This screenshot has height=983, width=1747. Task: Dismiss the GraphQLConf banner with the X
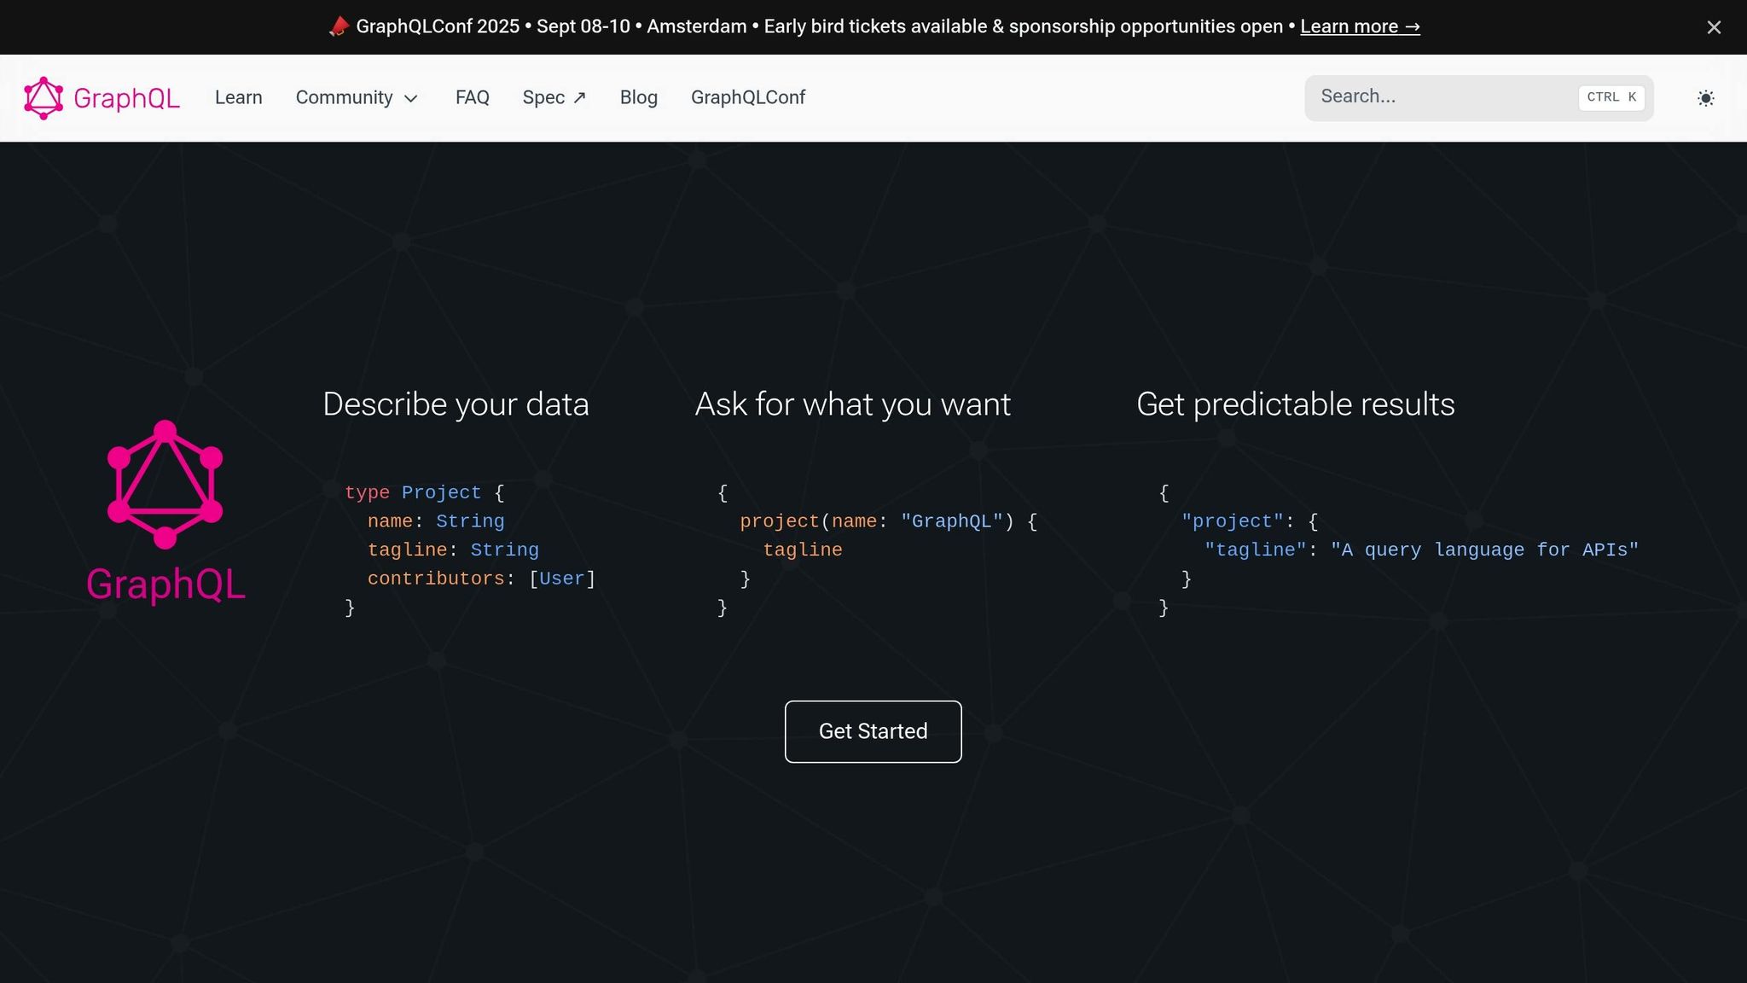(1714, 27)
